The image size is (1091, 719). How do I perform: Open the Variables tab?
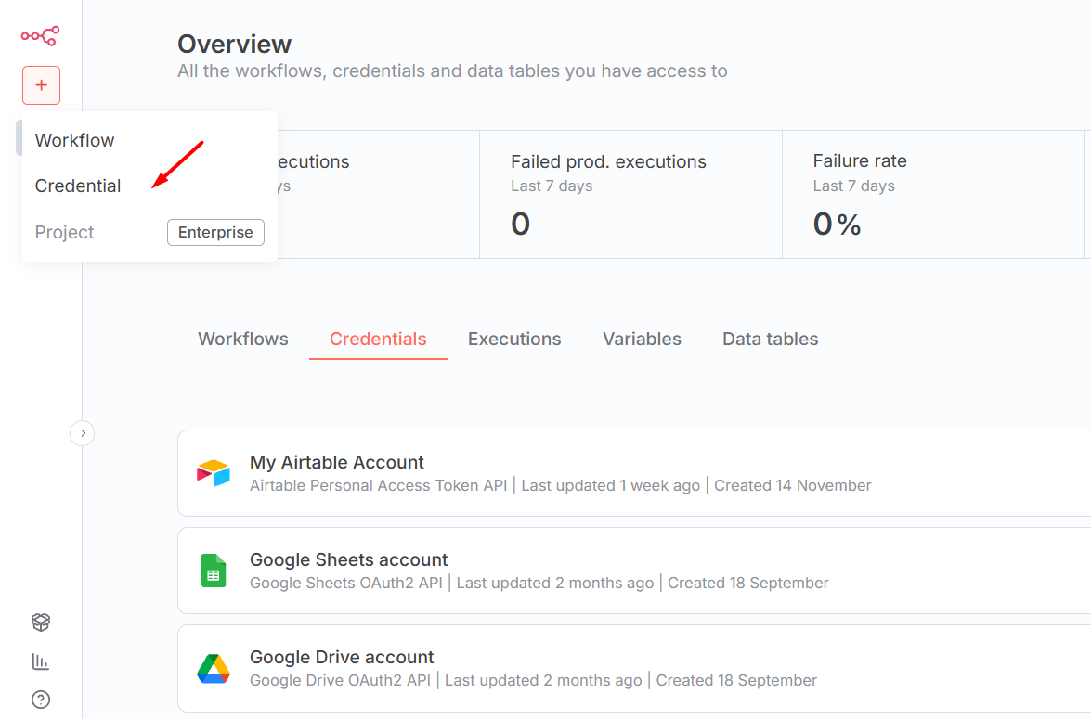[x=642, y=339]
